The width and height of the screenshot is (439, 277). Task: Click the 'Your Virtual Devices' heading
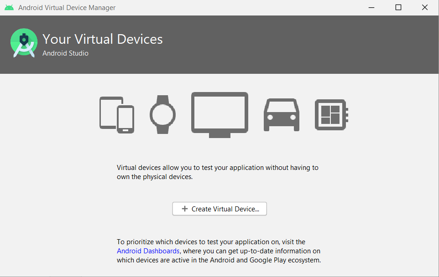pos(103,39)
